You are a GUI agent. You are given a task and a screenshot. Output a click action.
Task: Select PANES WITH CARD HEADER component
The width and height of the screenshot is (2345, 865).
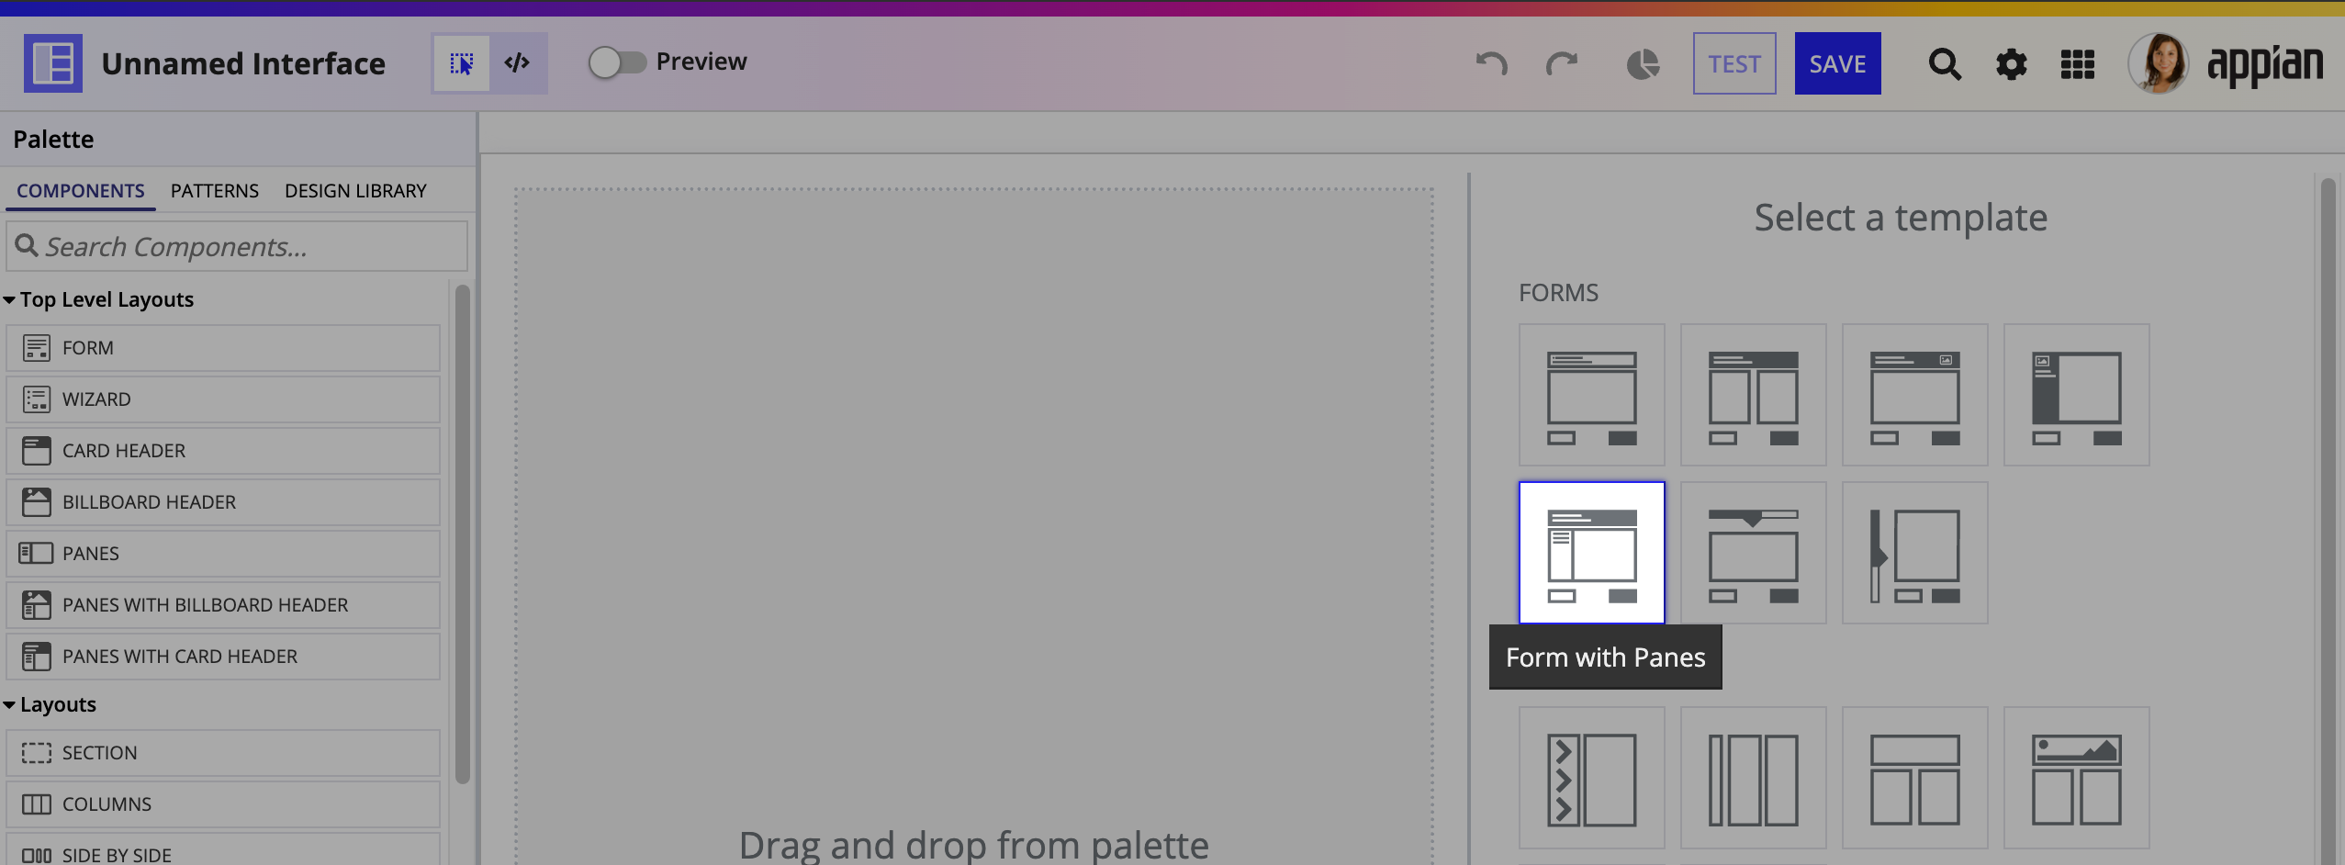[x=223, y=657]
